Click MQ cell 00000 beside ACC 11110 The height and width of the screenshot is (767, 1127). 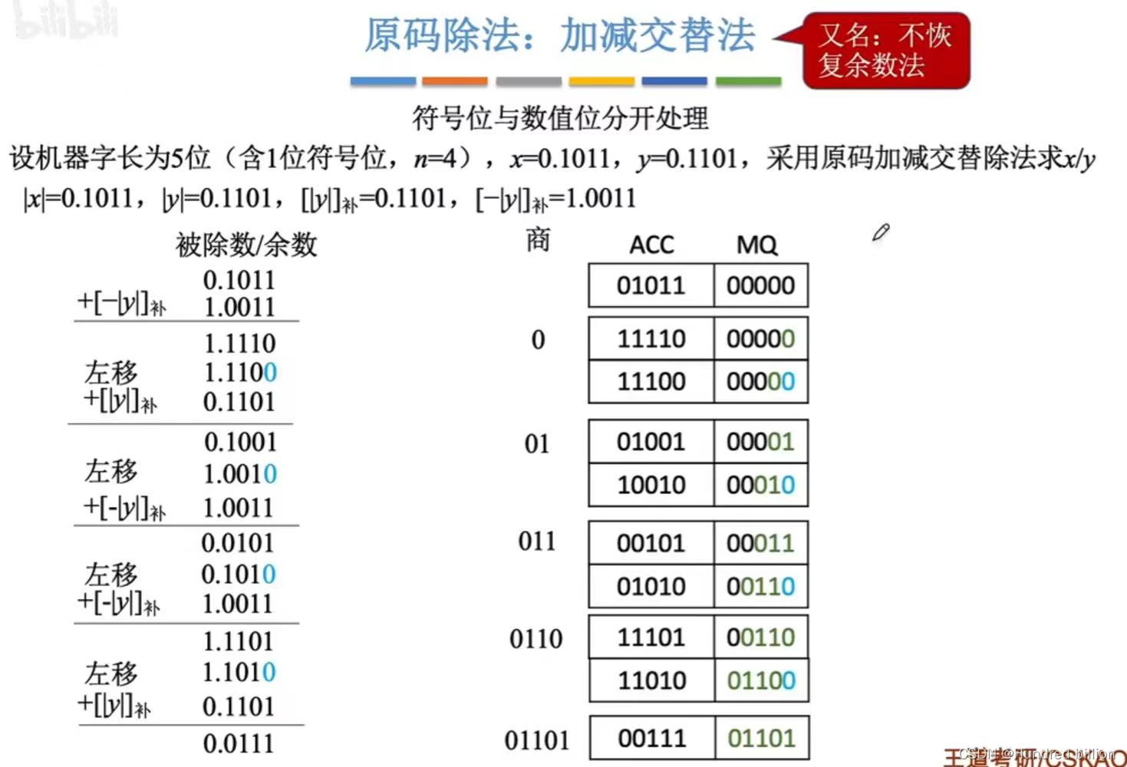(761, 338)
